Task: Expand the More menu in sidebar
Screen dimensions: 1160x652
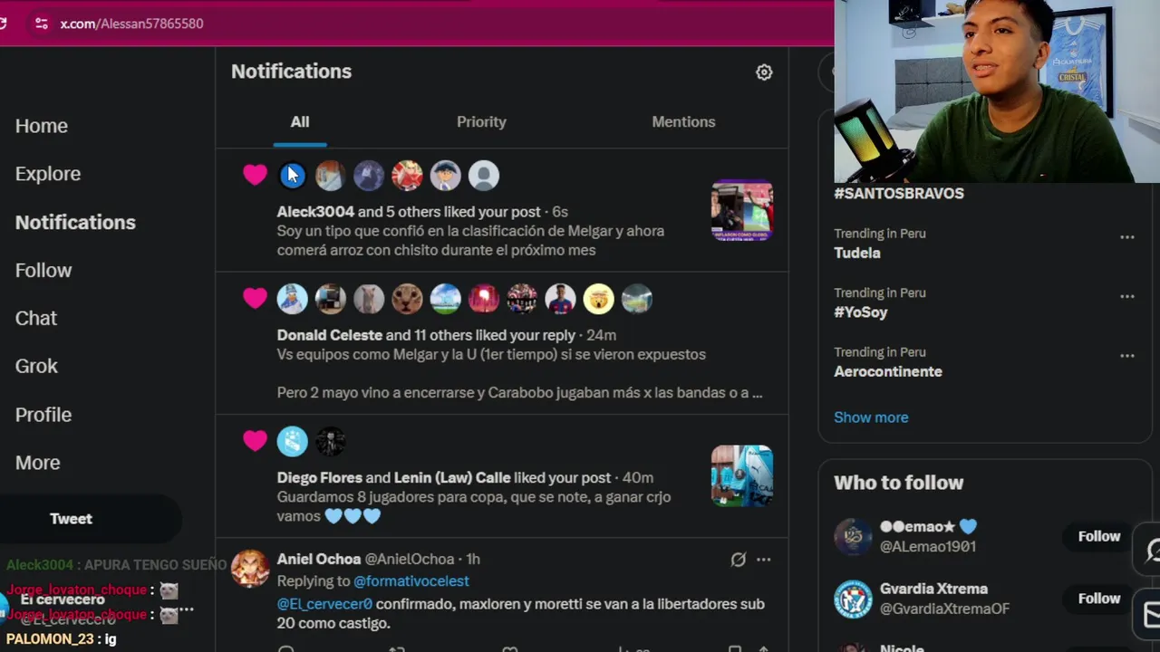Action: [38, 462]
